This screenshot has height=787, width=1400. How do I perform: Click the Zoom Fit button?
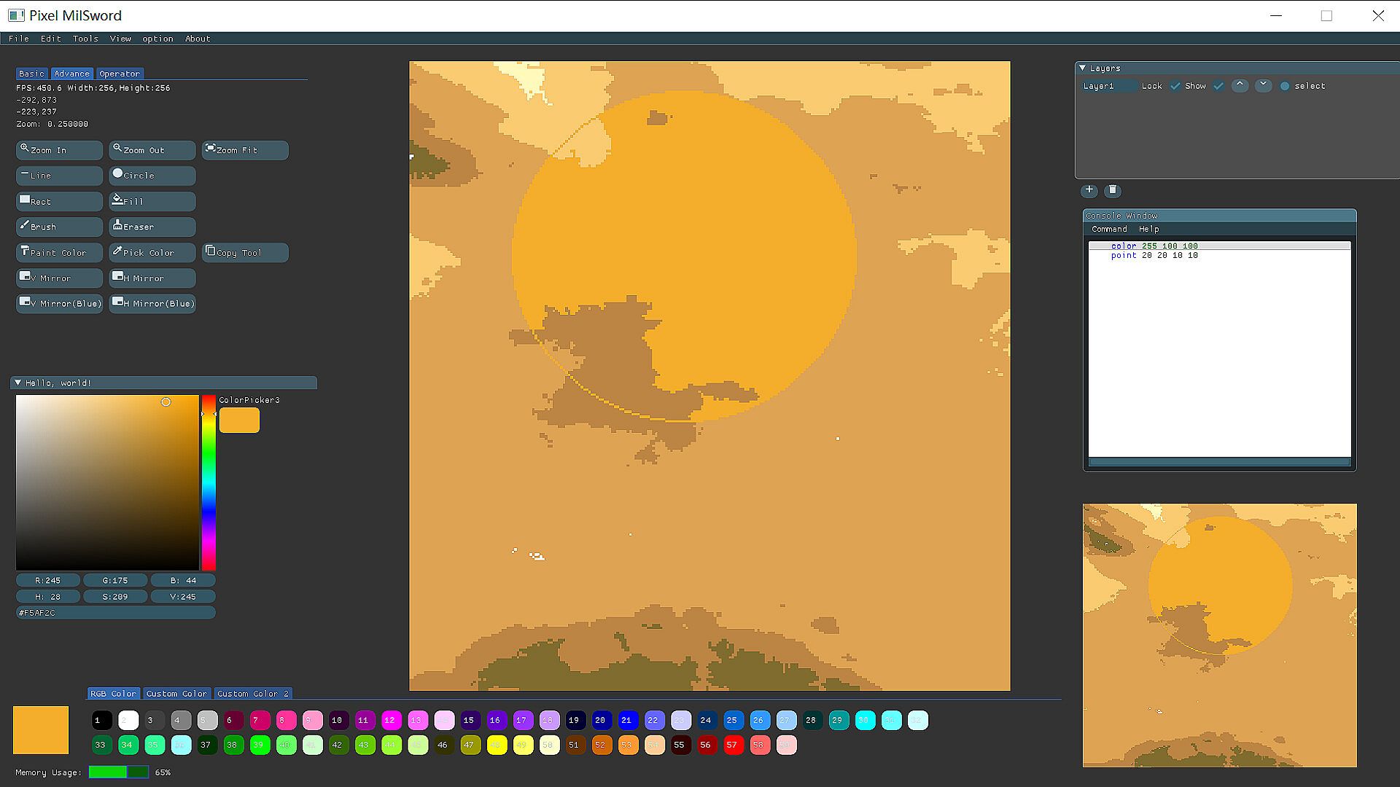pos(244,150)
